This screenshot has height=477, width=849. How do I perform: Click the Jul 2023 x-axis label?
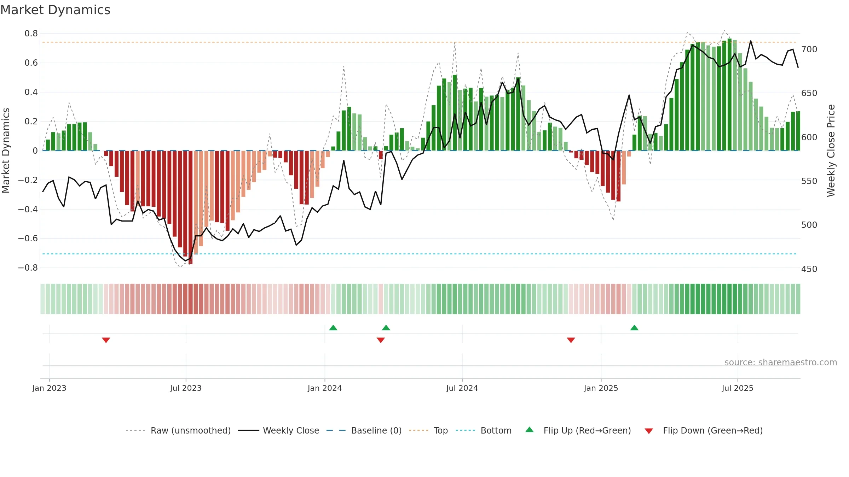[186, 388]
